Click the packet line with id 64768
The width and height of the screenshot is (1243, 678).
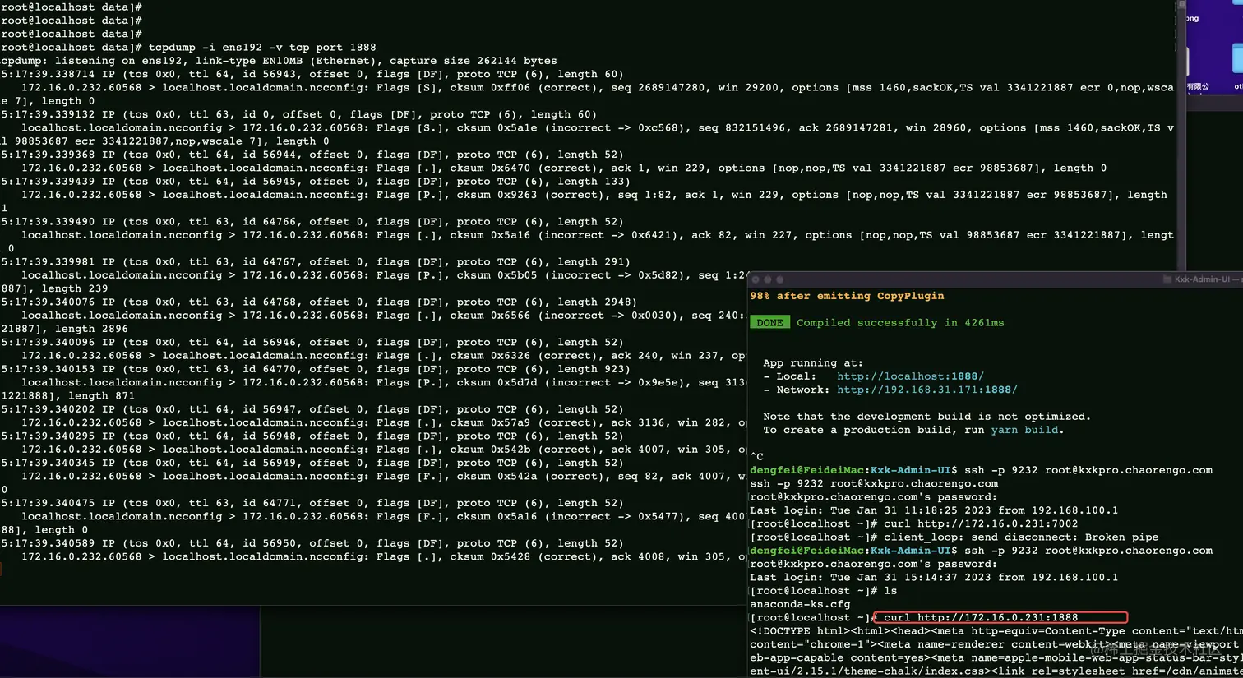(x=319, y=302)
